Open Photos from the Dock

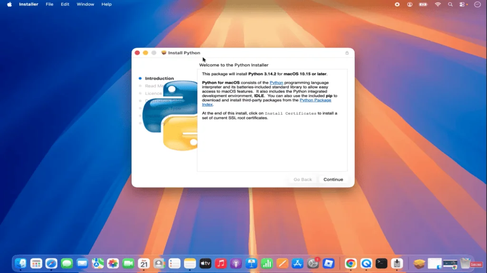(x=113, y=263)
